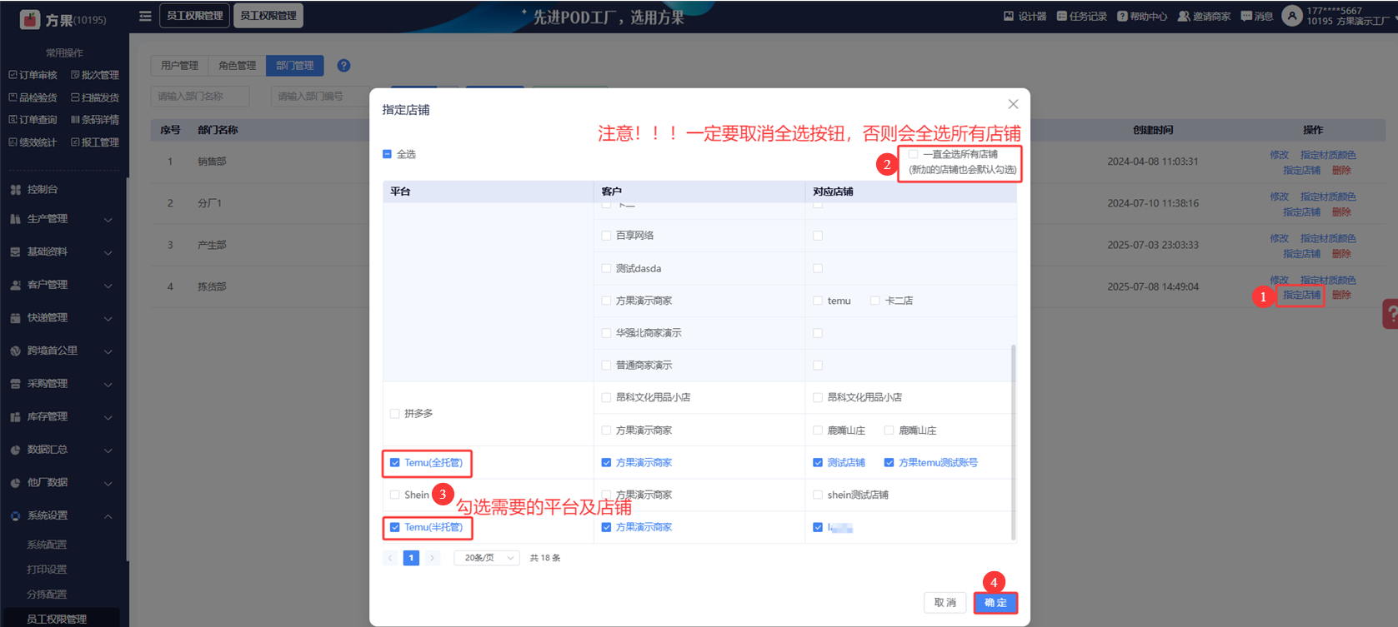Click 指定店铺 in the 拣货部 row
Image resolution: width=1398 pixels, height=627 pixels.
1301,295
